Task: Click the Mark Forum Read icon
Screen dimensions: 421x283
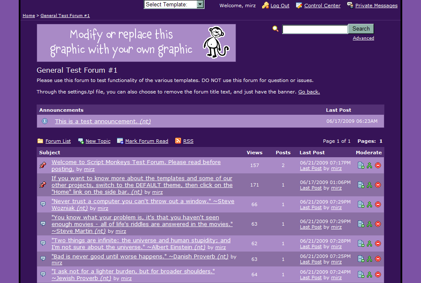Action: click(x=120, y=141)
